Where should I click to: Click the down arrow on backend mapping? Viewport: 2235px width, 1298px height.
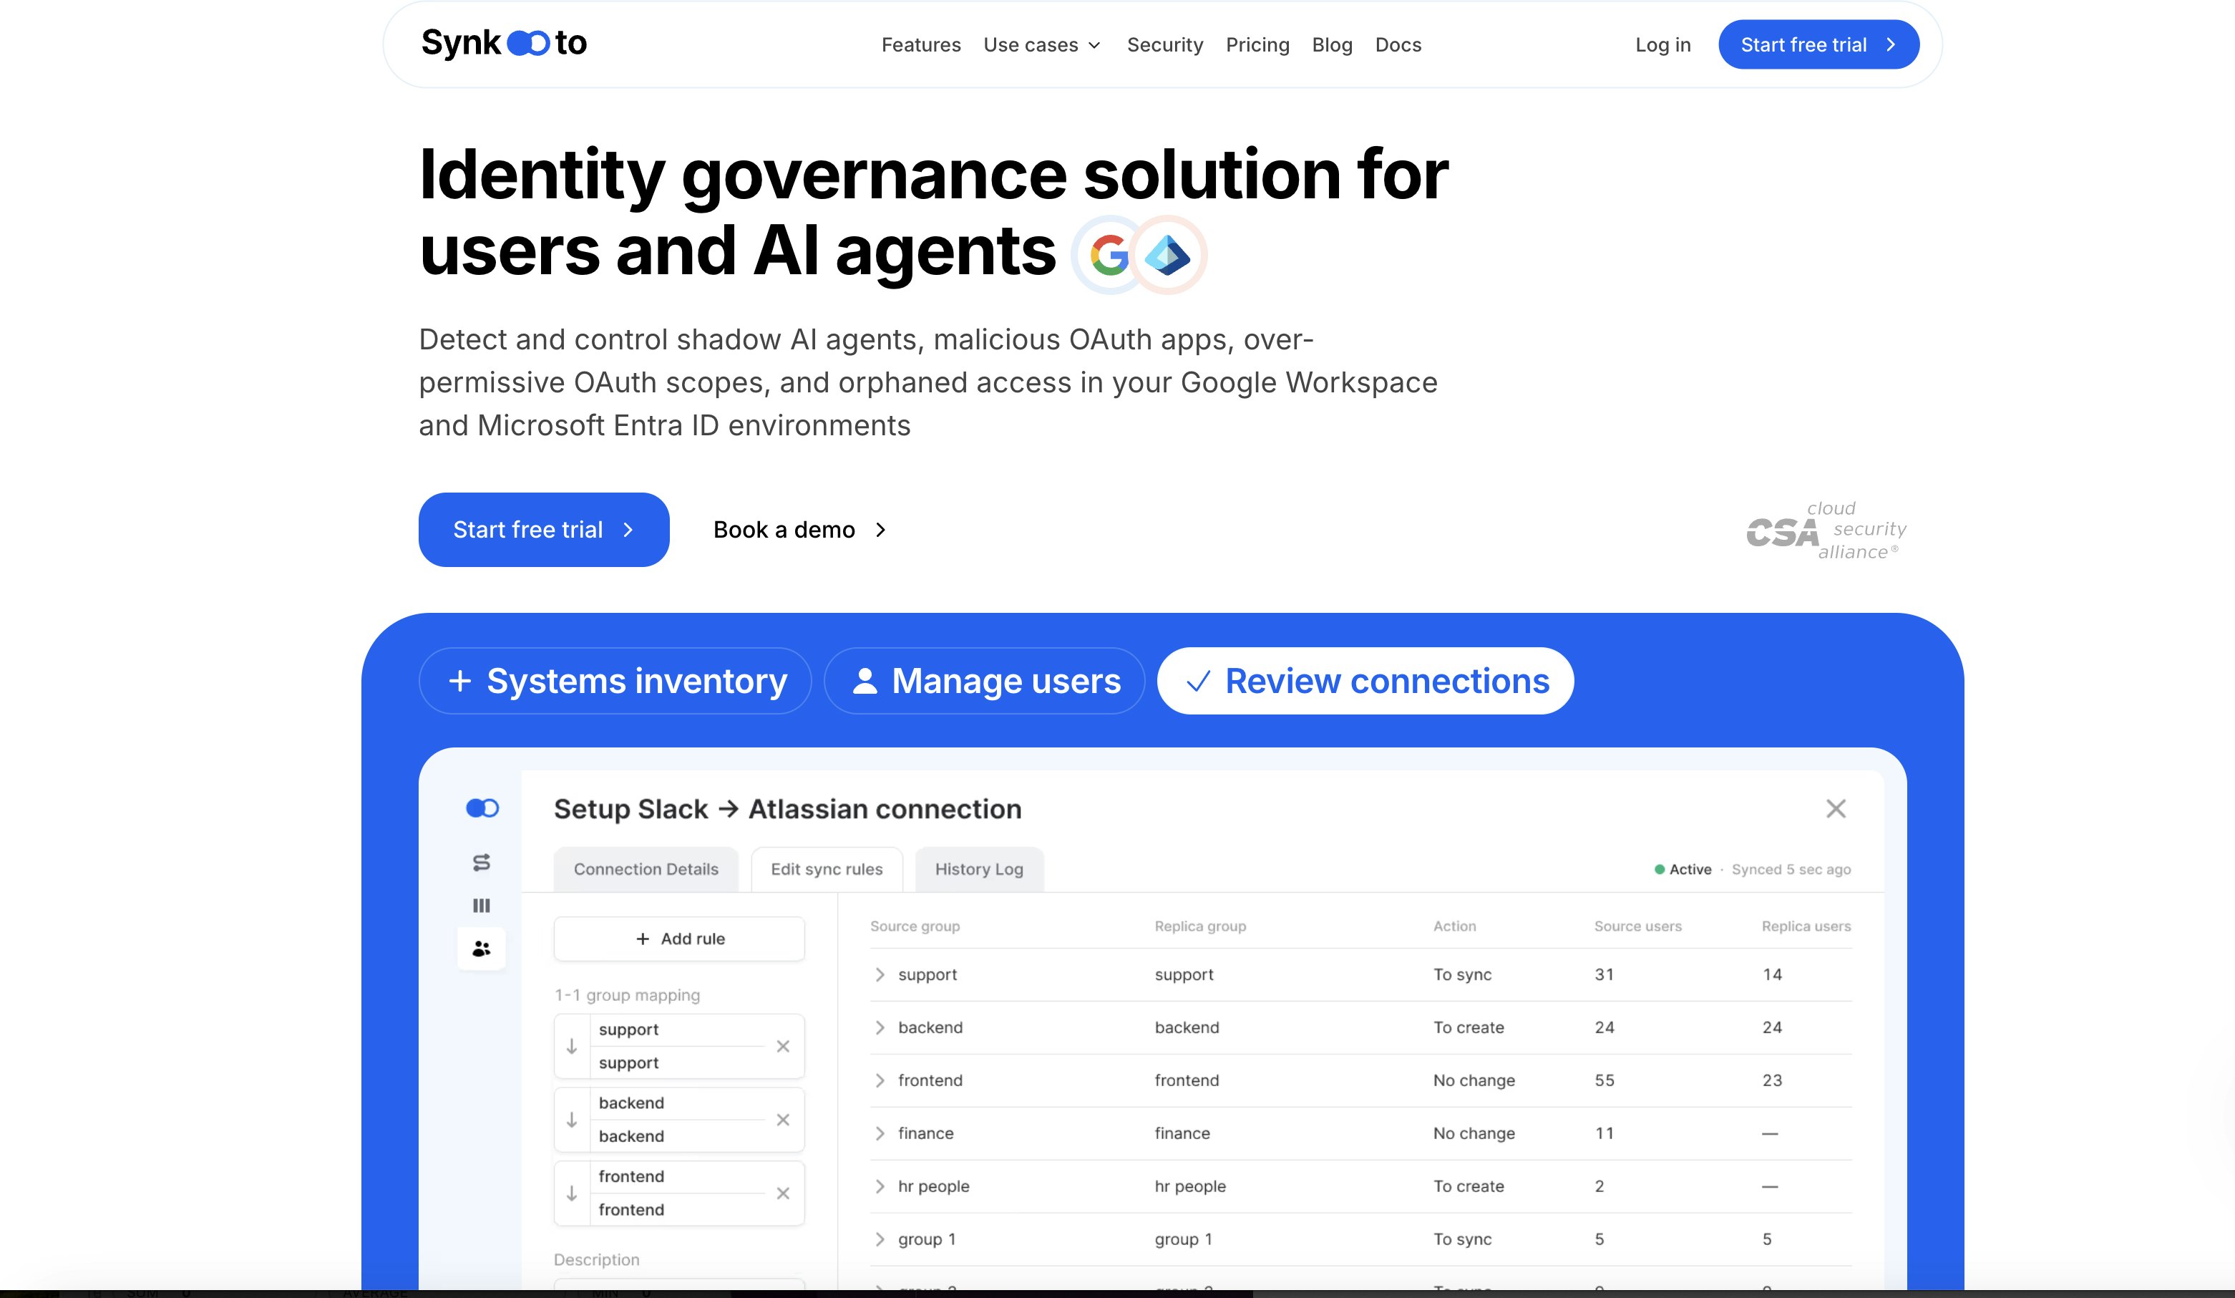[572, 1120]
